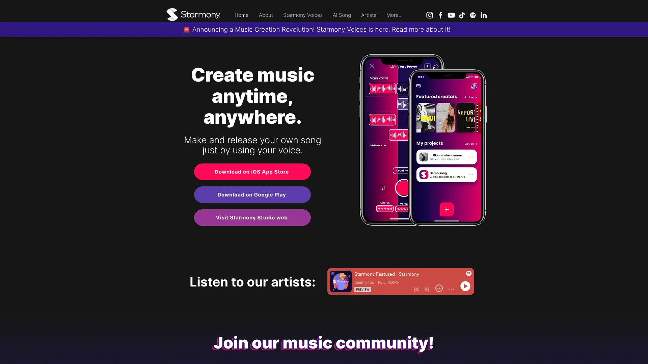Play the Spotify embedded track preview
This screenshot has height=364, width=648.
tap(465, 286)
